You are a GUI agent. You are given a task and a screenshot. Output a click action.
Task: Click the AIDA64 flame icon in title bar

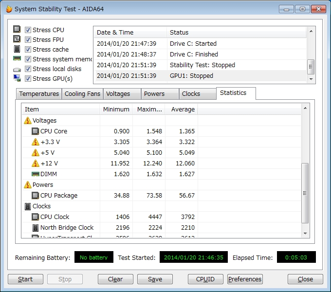(x=9, y=9)
